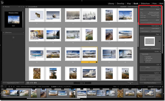
Task: Open the Filters Off dropdown
Action: (x=154, y=86)
